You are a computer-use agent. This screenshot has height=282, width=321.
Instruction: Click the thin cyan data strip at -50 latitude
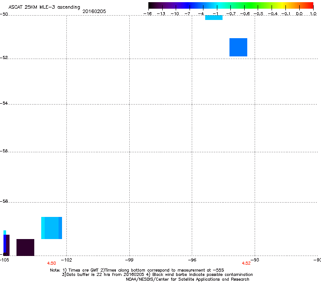214,18
